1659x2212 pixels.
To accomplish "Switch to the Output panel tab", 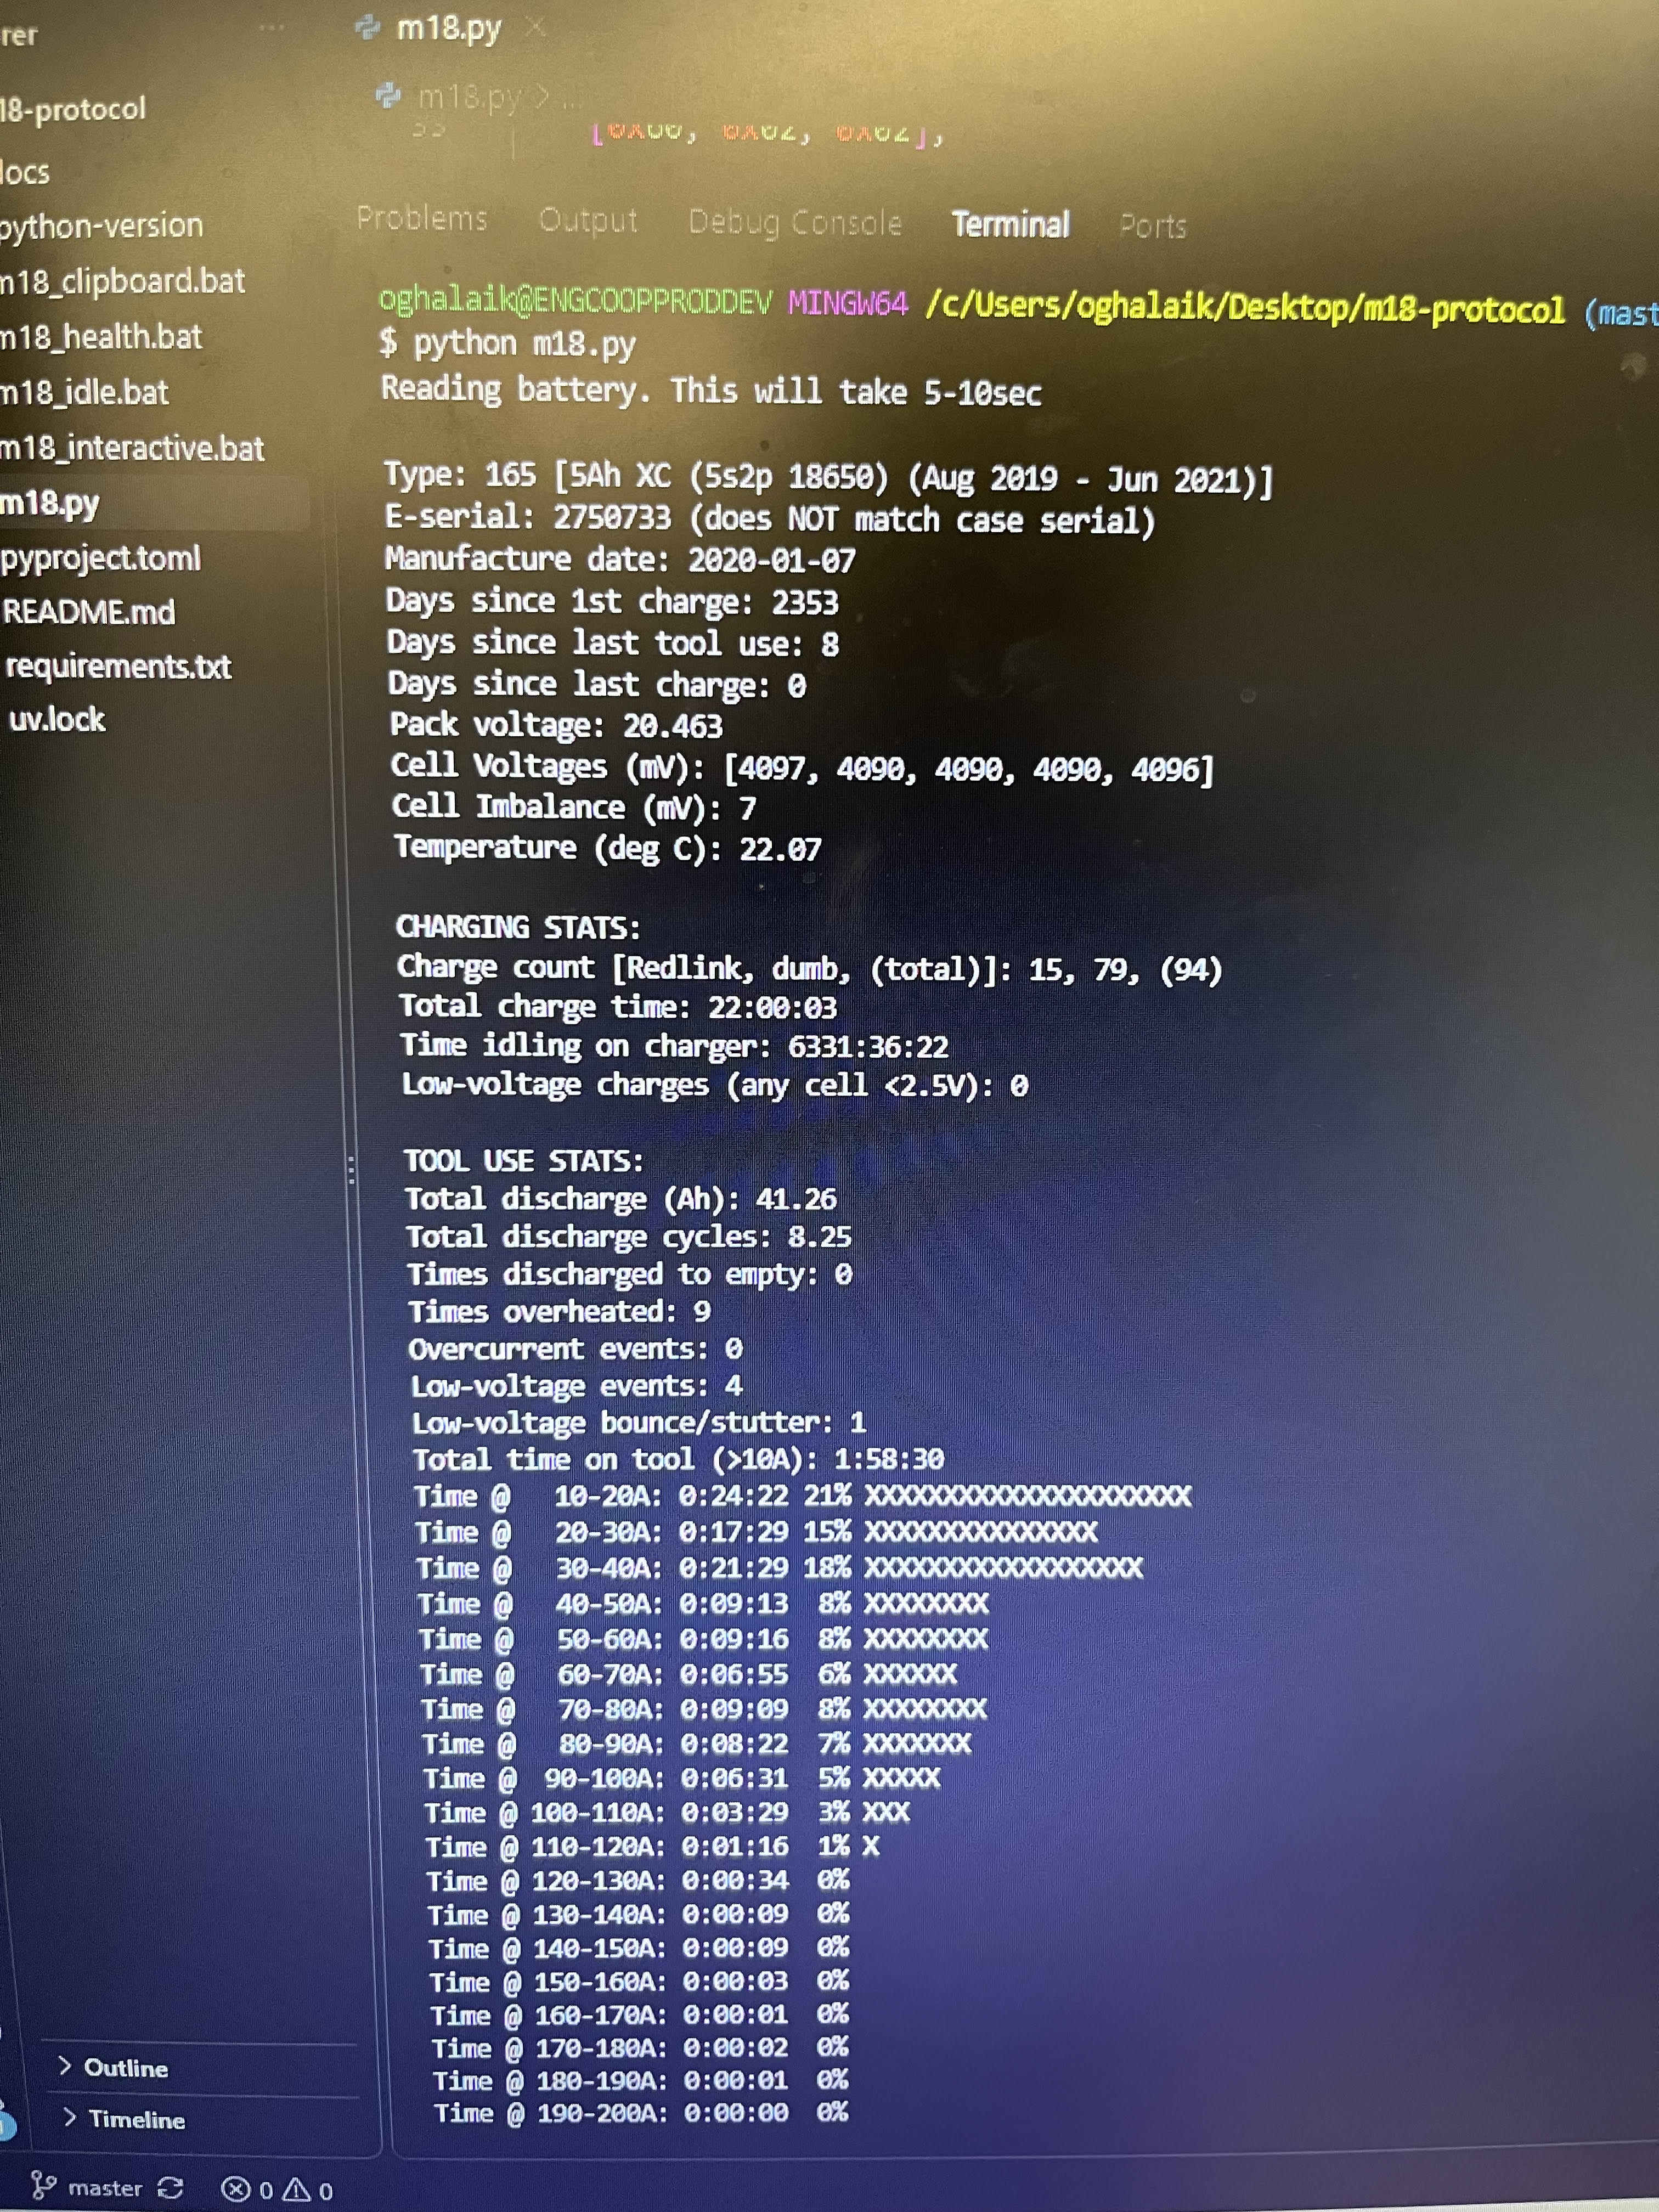I will pyautogui.click(x=588, y=220).
